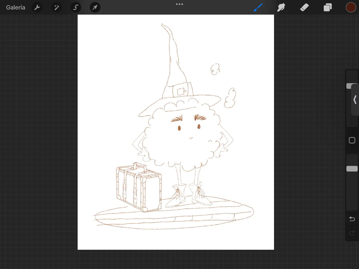Open the three-dot options at top center

[179, 4]
